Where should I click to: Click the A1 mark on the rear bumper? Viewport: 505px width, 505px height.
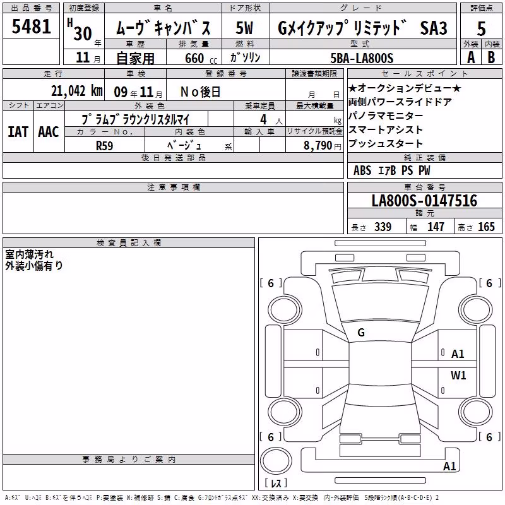449,466
